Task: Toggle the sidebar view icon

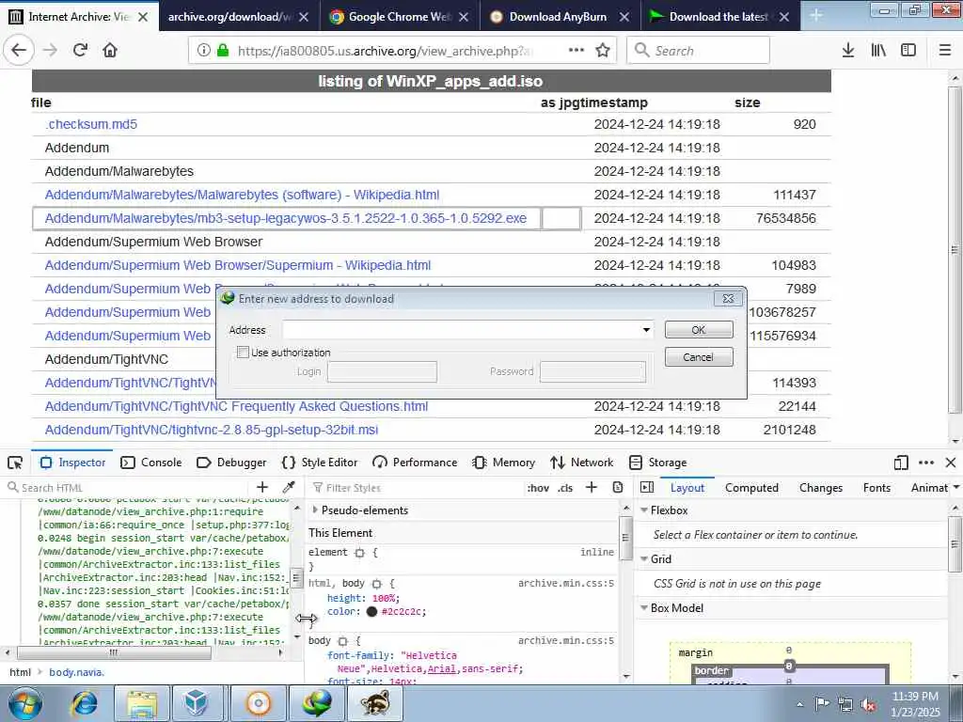Action: click(x=908, y=51)
